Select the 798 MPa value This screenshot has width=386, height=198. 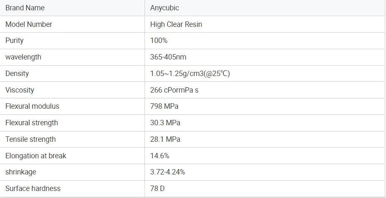coord(164,106)
